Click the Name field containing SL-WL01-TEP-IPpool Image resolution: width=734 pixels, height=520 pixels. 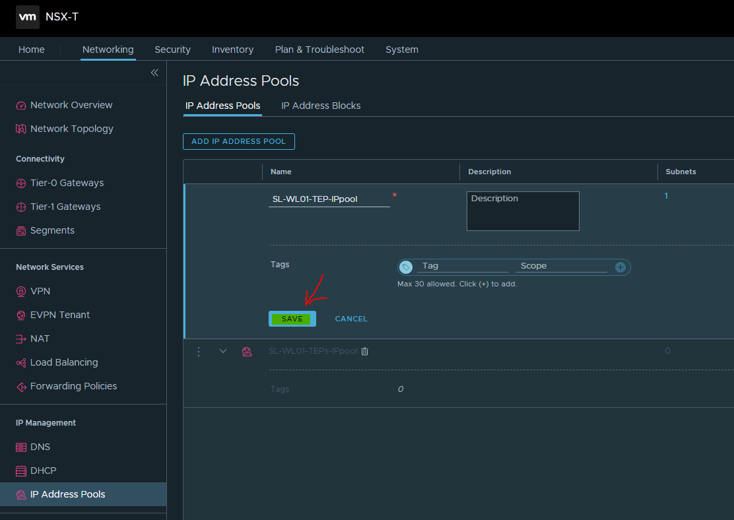tap(329, 199)
